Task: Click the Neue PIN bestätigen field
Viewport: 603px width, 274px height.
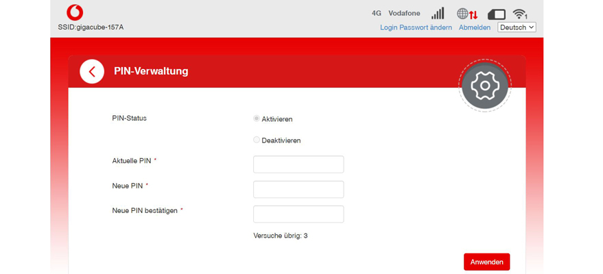Action: click(x=298, y=214)
